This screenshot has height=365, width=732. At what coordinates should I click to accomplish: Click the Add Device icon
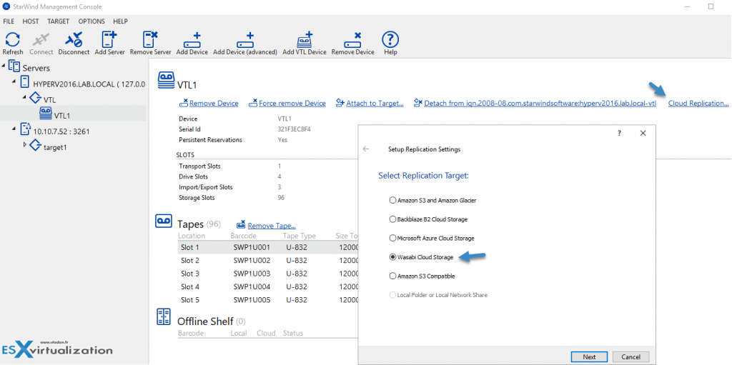point(192,40)
